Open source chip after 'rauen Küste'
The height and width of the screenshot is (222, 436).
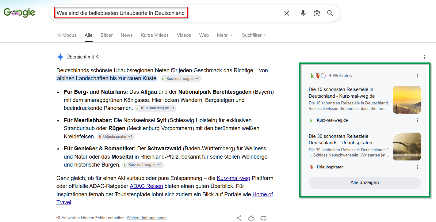(181, 79)
